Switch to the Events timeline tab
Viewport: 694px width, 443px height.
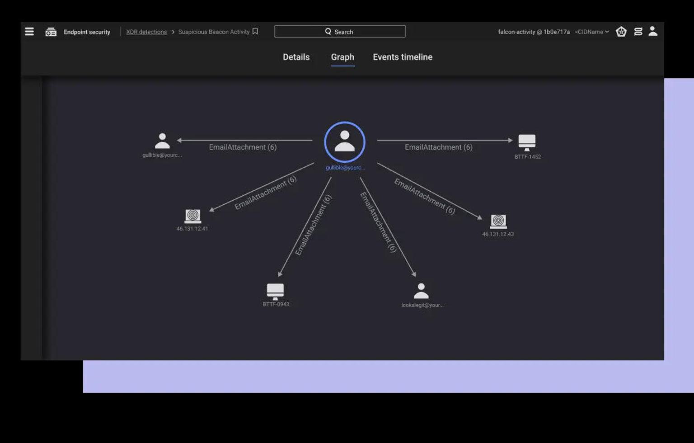click(x=402, y=57)
